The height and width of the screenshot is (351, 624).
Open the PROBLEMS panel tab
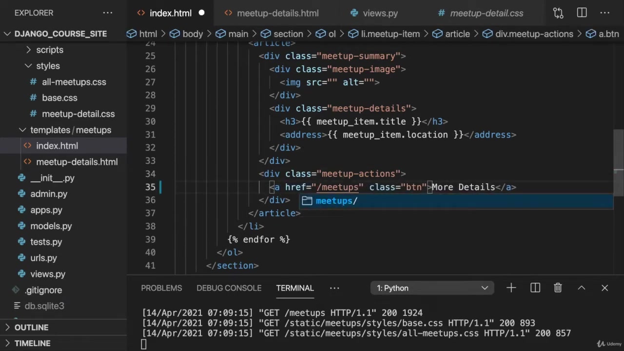coord(161,288)
